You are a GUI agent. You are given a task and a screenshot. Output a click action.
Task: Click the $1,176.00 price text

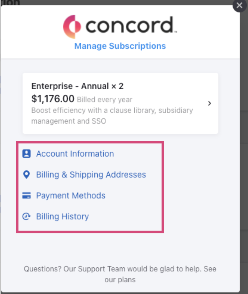[53, 98]
